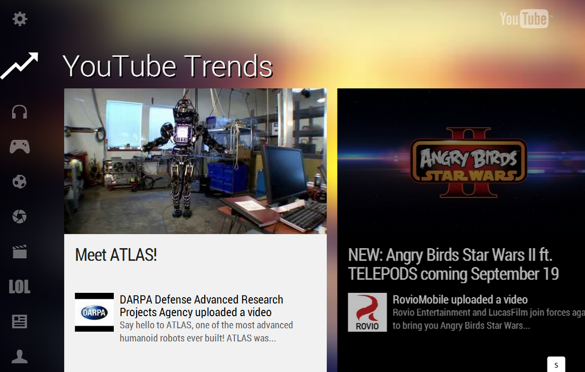
Task: Open the 'Meet ATLAS!' video title
Action: point(116,255)
